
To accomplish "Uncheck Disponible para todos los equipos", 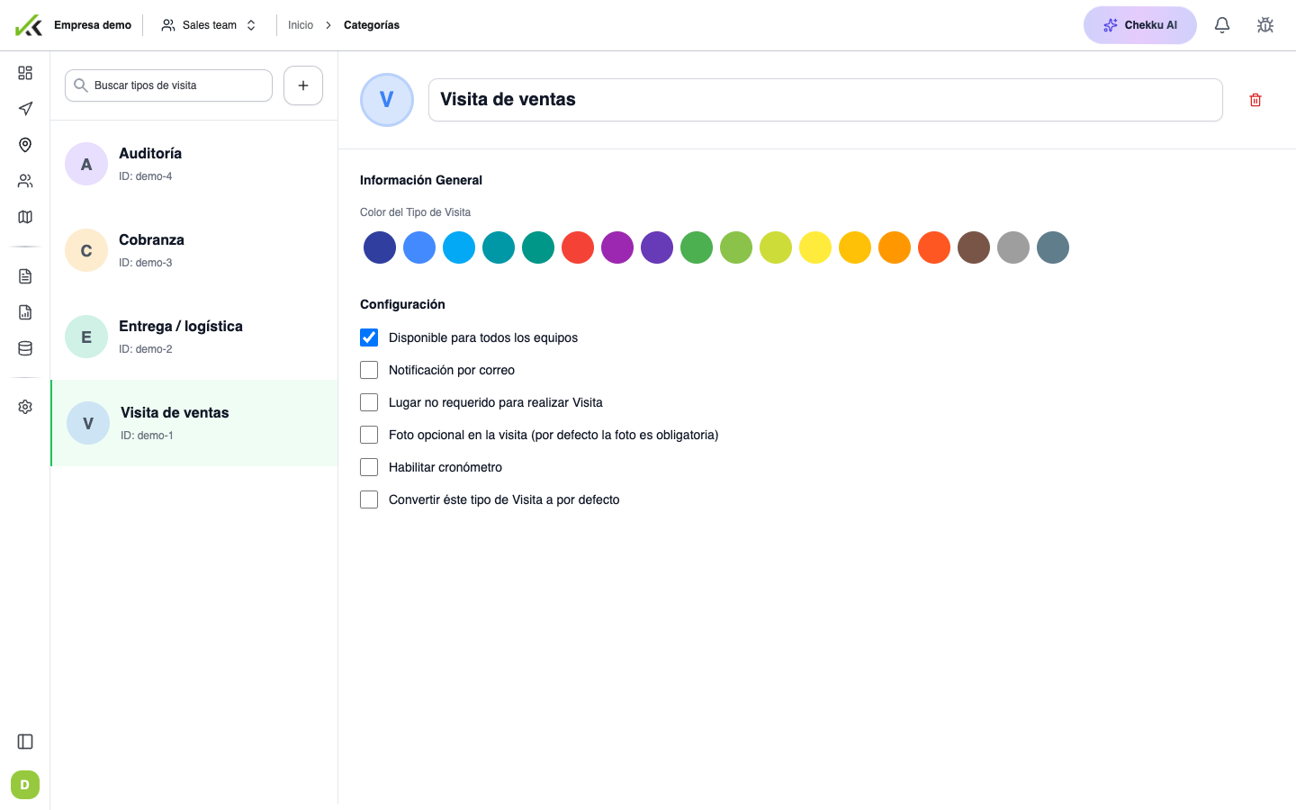I will point(369,337).
